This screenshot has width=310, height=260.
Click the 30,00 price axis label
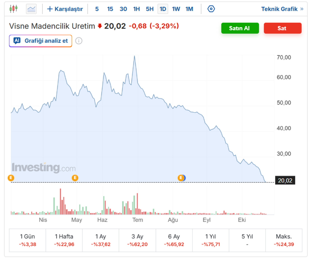tap(284, 154)
